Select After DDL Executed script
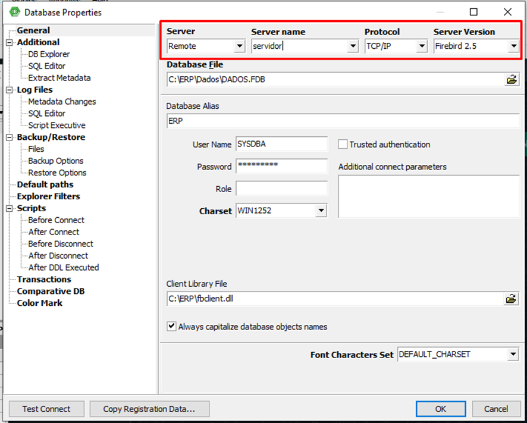The width and height of the screenshot is (527, 423). (64, 267)
